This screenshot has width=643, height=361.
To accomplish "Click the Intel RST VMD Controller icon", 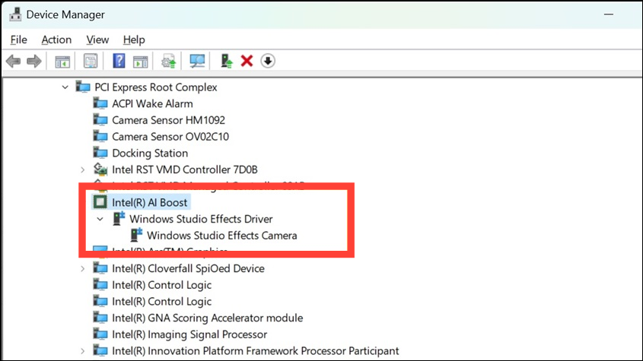I will point(100,169).
